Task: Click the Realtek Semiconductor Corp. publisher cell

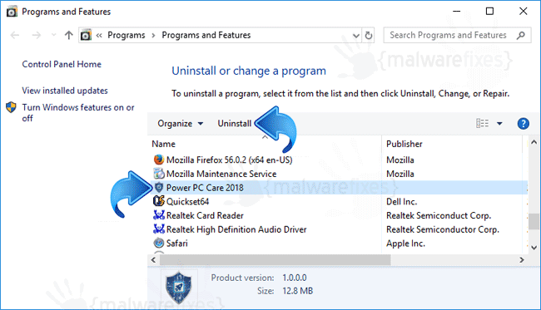Action: pyautogui.click(x=443, y=229)
